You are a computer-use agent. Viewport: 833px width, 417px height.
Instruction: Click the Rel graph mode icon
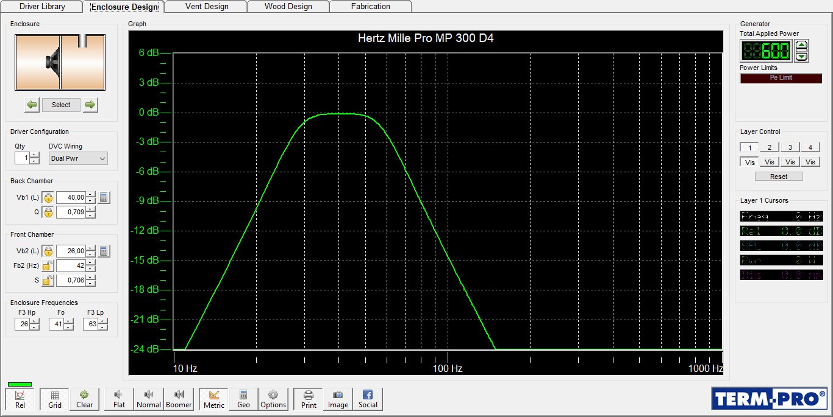[x=20, y=399]
